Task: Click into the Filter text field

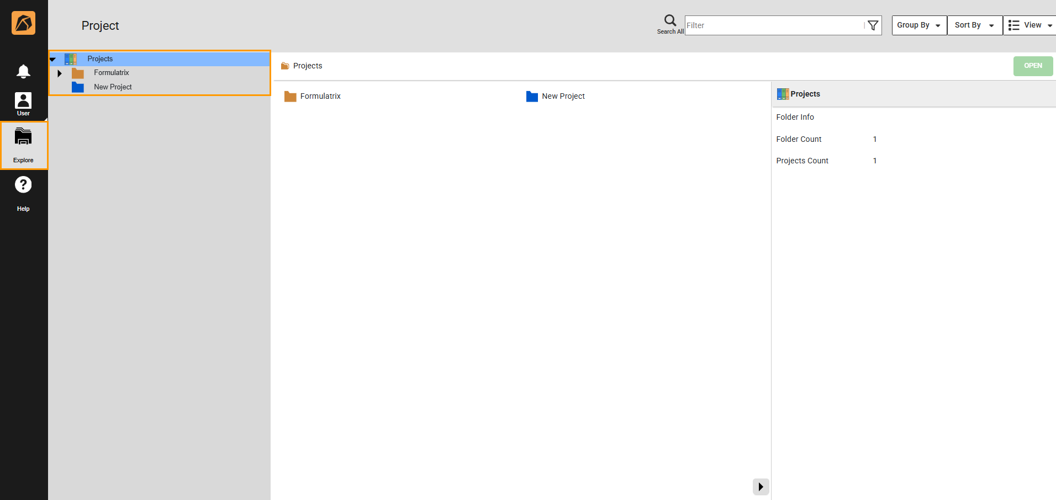Action: [773, 25]
